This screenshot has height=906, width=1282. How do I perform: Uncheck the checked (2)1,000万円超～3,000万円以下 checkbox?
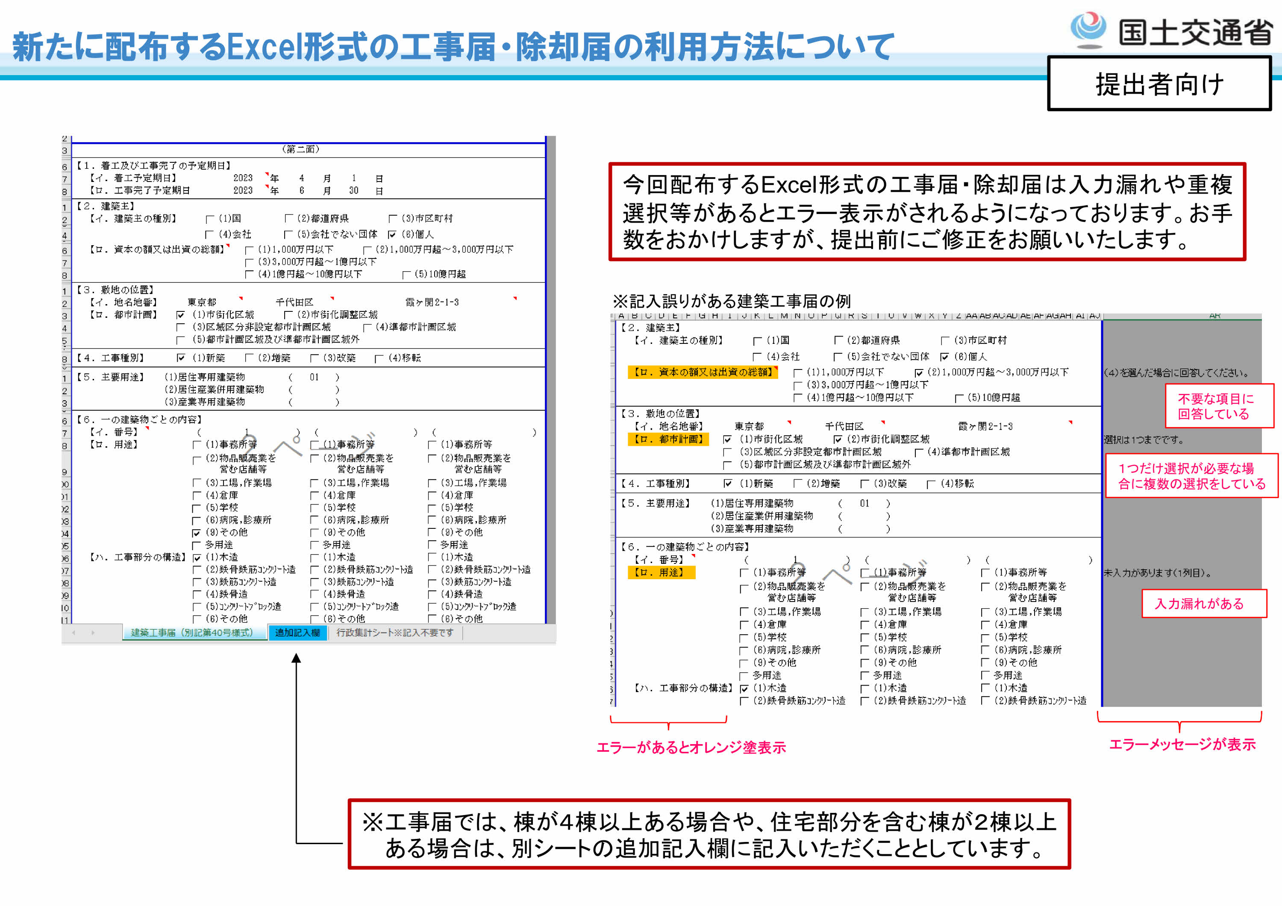click(918, 372)
